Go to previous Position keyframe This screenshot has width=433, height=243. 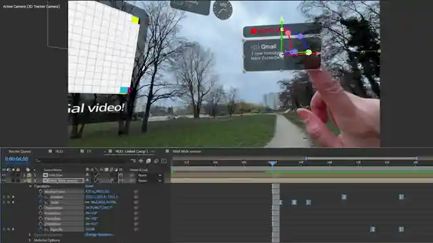point(4,197)
